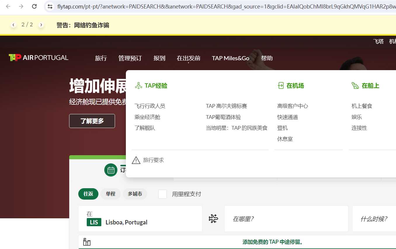Viewport: 396px width, 249px height.
Task: Open the 旅行 navigation menu
Action: point(101,58)
